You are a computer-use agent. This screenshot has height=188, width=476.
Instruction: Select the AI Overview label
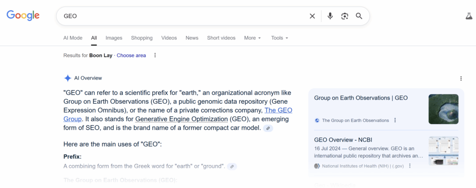88,78
